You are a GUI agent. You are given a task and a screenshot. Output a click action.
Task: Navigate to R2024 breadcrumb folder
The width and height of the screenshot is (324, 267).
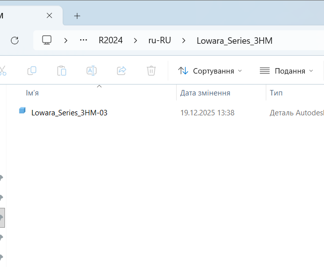[110, 40]
